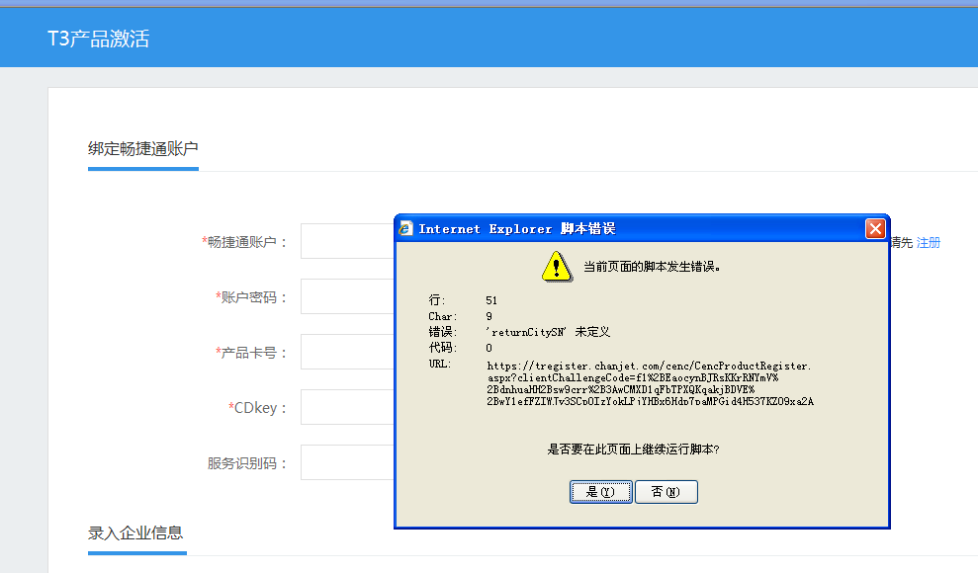Click the Internet Explorer 脚本错误 title bar text

coord(517,228)
